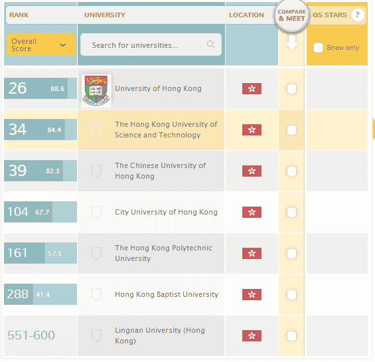Open City University of Hong Kong link

(x=166, y=212)
